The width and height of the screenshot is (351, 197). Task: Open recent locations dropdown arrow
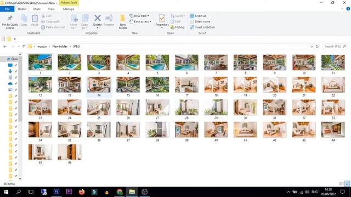click(x=18, y=47)
